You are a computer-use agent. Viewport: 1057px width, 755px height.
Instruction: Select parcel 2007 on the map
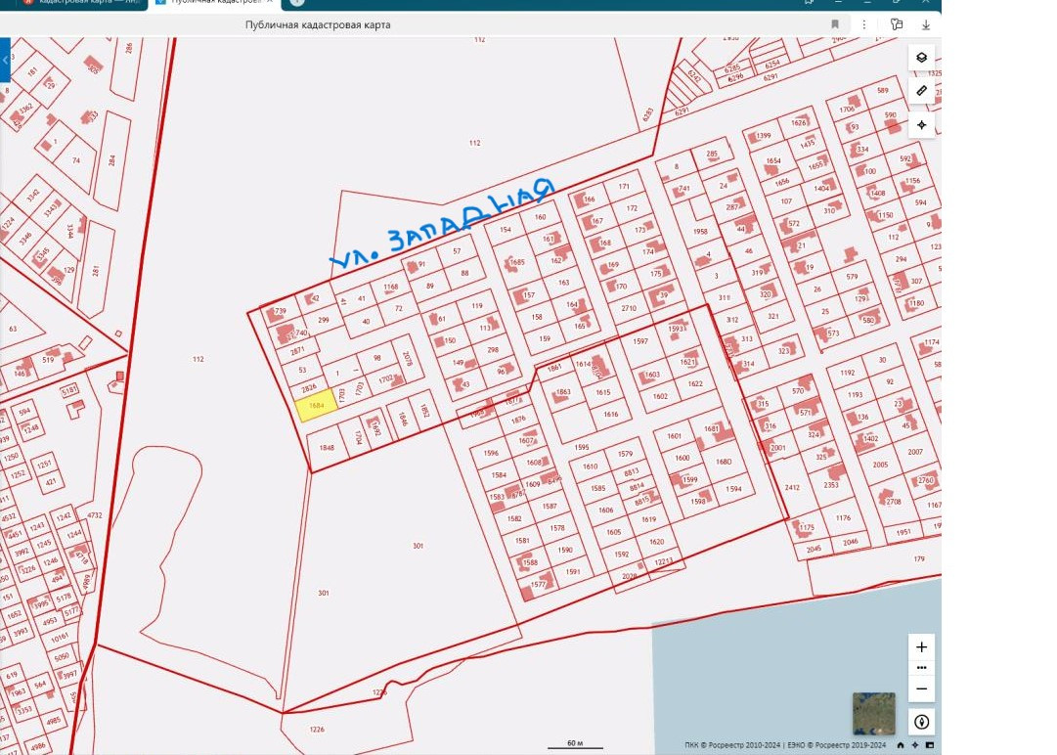coord(915,452)
